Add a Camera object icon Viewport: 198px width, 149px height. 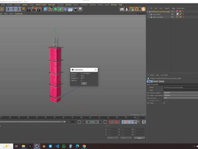pyautogui.click(x=75, y=9)
